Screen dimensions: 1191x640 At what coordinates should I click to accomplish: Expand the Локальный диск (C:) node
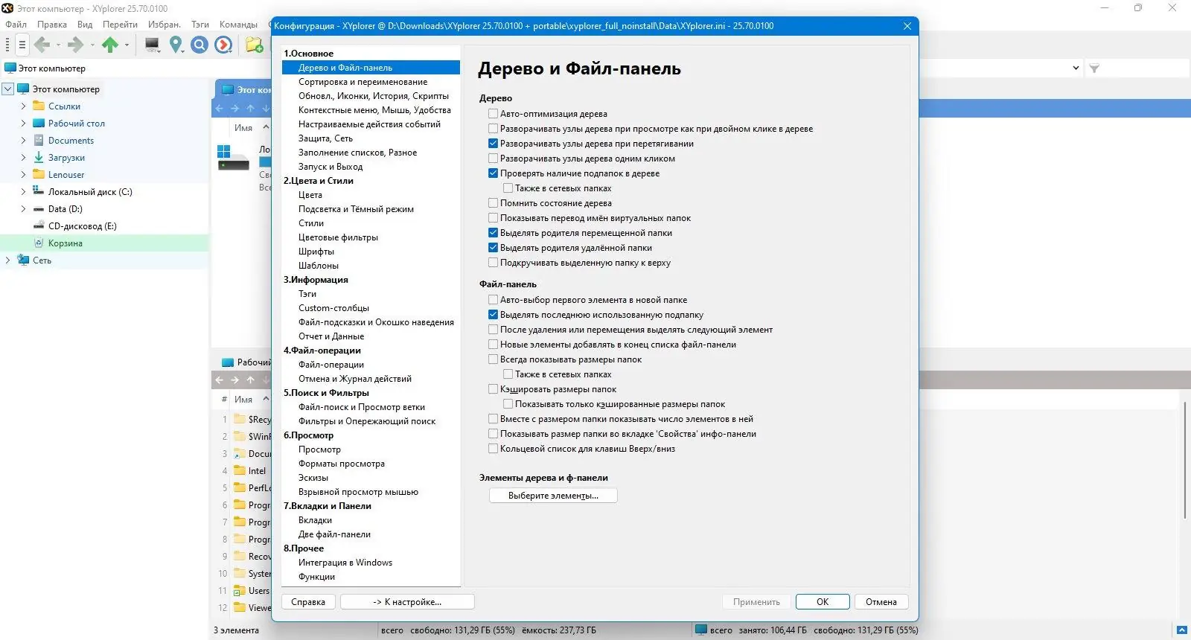tap(23, 192)
